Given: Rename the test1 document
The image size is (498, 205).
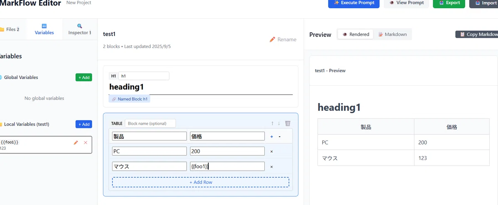Looking at the screenshot, I should [x=283, y=39].
